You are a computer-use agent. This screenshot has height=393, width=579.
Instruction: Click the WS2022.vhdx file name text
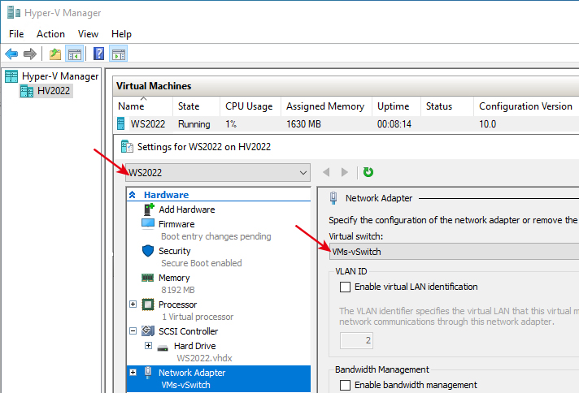click(x=204, y=358)
